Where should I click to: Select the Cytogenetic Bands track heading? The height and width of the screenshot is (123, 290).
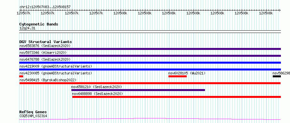pyautogui.click(x=39, y=24)
